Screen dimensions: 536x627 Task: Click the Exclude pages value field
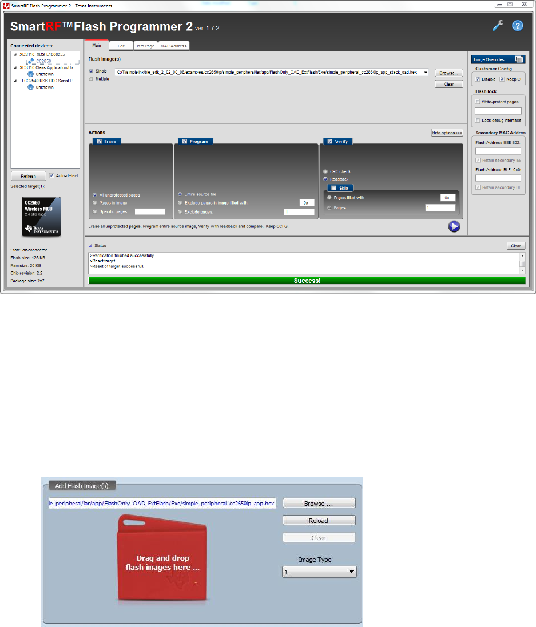(x=299, y=212)
